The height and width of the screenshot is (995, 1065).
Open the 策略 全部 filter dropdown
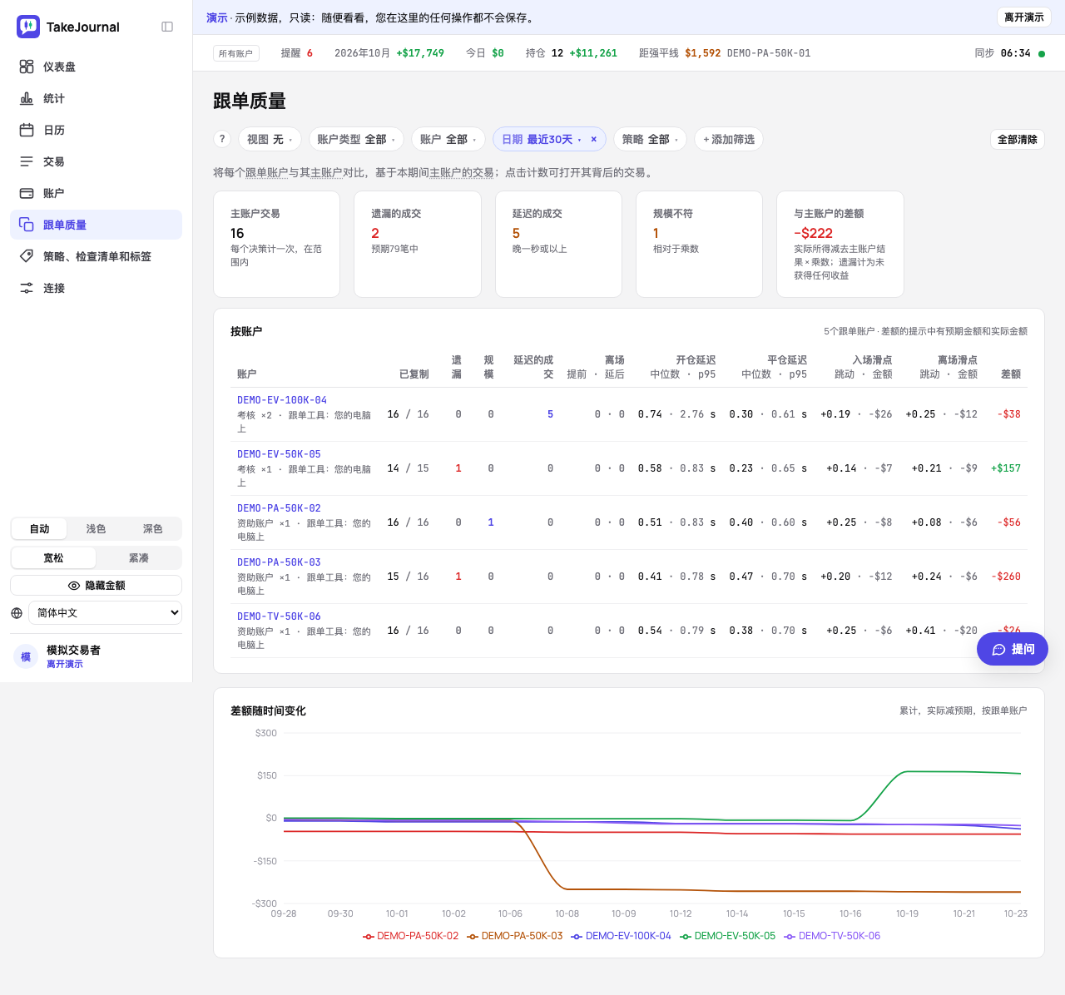point(650,139)
